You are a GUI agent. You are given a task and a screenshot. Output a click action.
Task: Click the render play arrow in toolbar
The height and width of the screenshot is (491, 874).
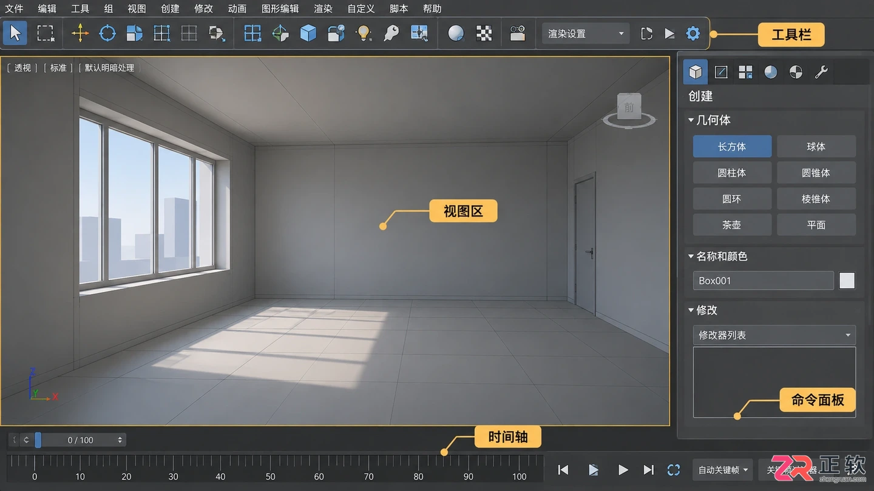point(669,33)
